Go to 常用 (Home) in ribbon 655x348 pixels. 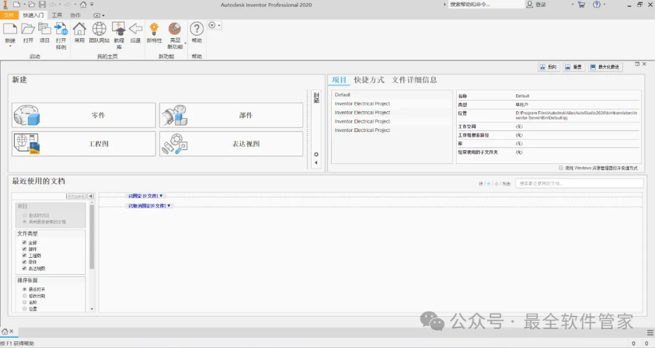(79, 29)
